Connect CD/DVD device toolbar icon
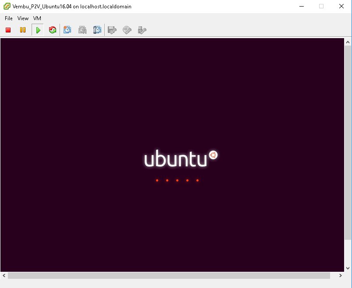Screen dimensions: 352x288 pos(127,30)
